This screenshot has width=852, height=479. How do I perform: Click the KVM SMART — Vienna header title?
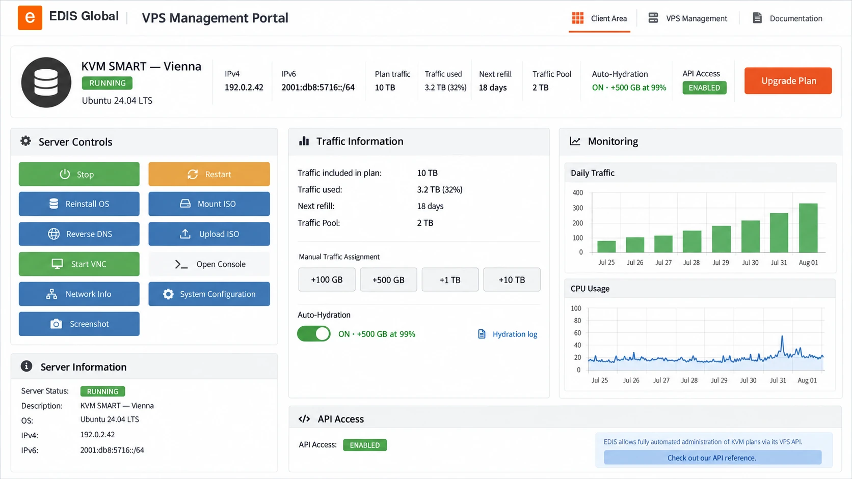pos(141,66)
